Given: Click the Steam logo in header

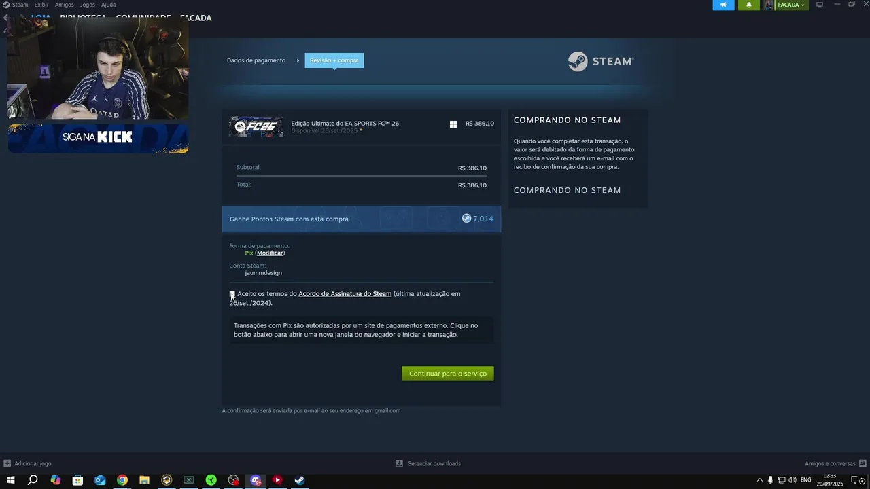Looking at the screenshot, I should pos(601,61).
